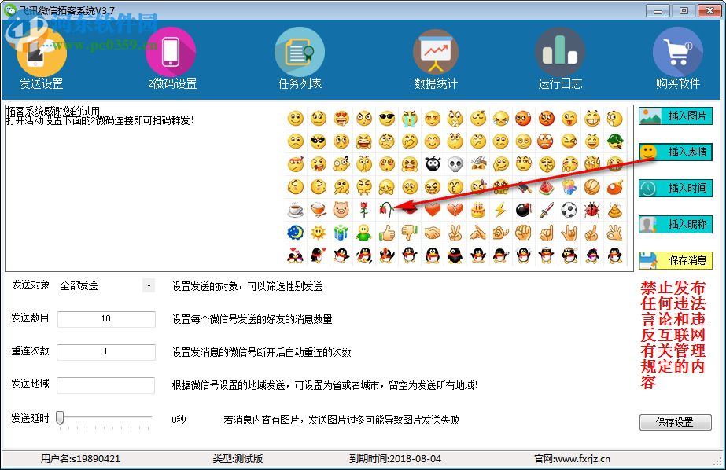The height and width of the screenshot is (470, 726).
Task: Click the 插入时间 button
Action: [x=675, y=188]
